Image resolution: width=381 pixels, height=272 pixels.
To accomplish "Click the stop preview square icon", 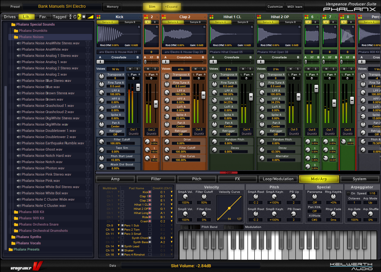I will tap(84, 17).
